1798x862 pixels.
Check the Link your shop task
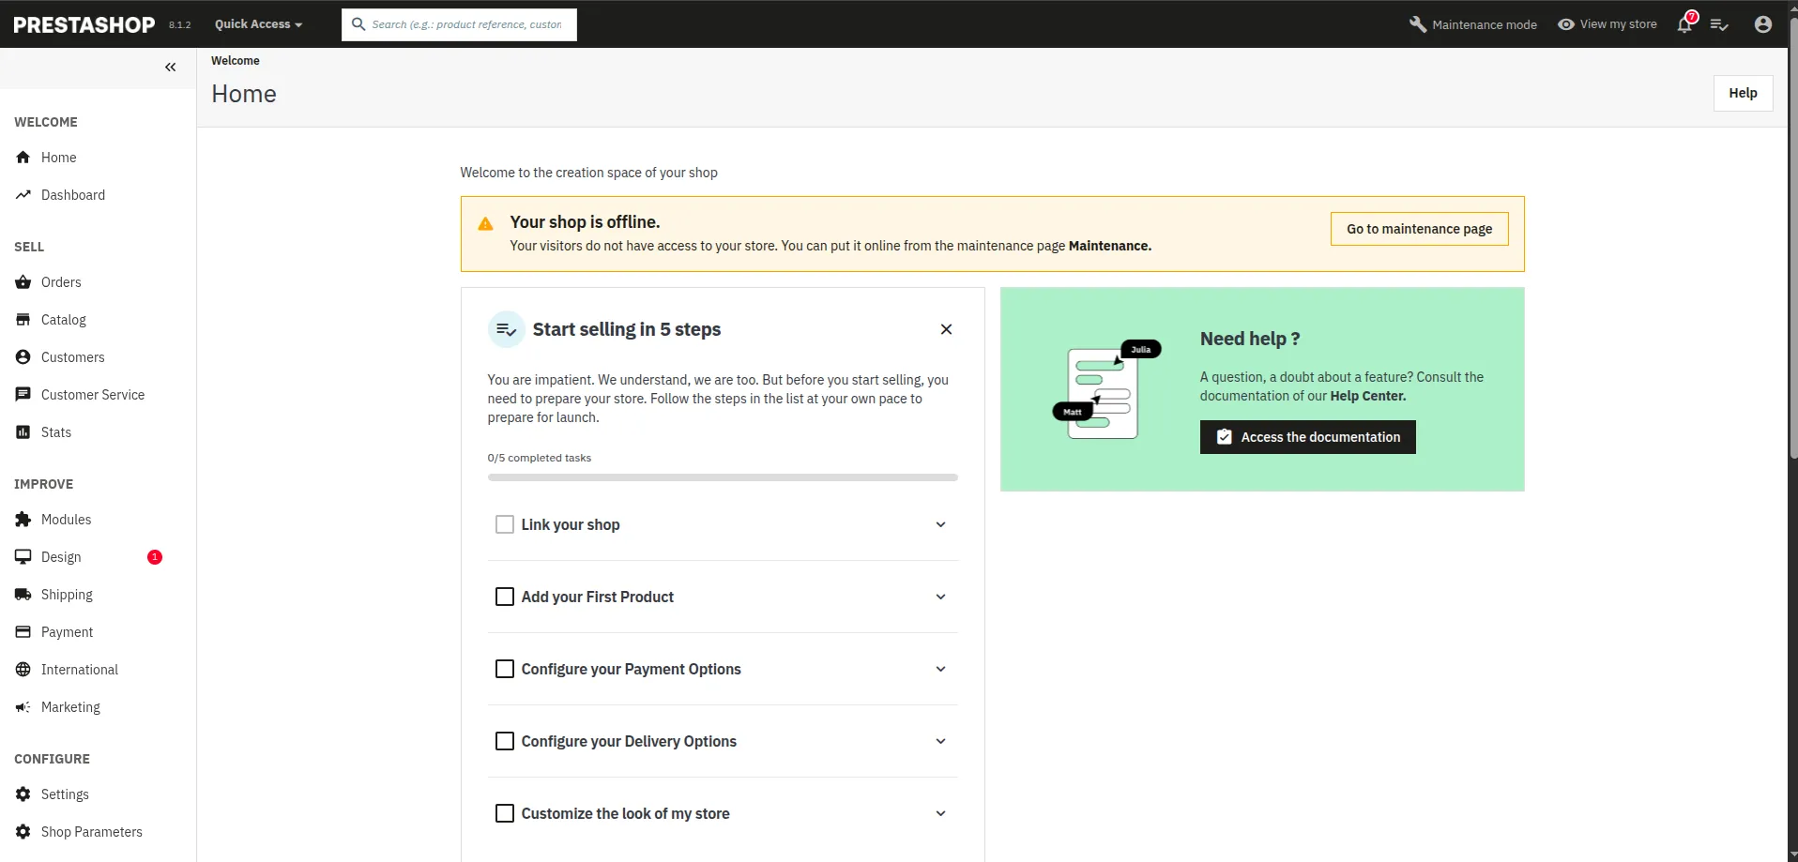(x=505, y=524)
